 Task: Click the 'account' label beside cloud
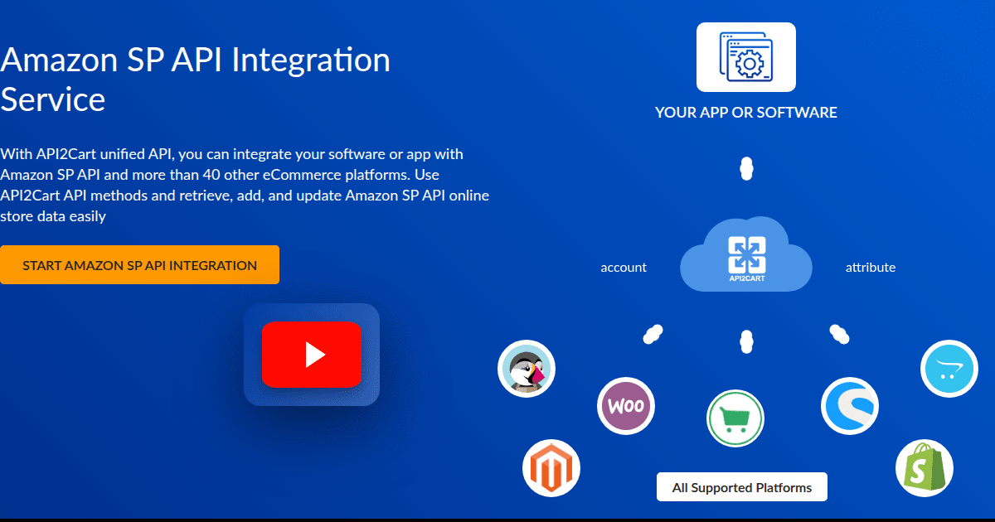click(624, 267)
